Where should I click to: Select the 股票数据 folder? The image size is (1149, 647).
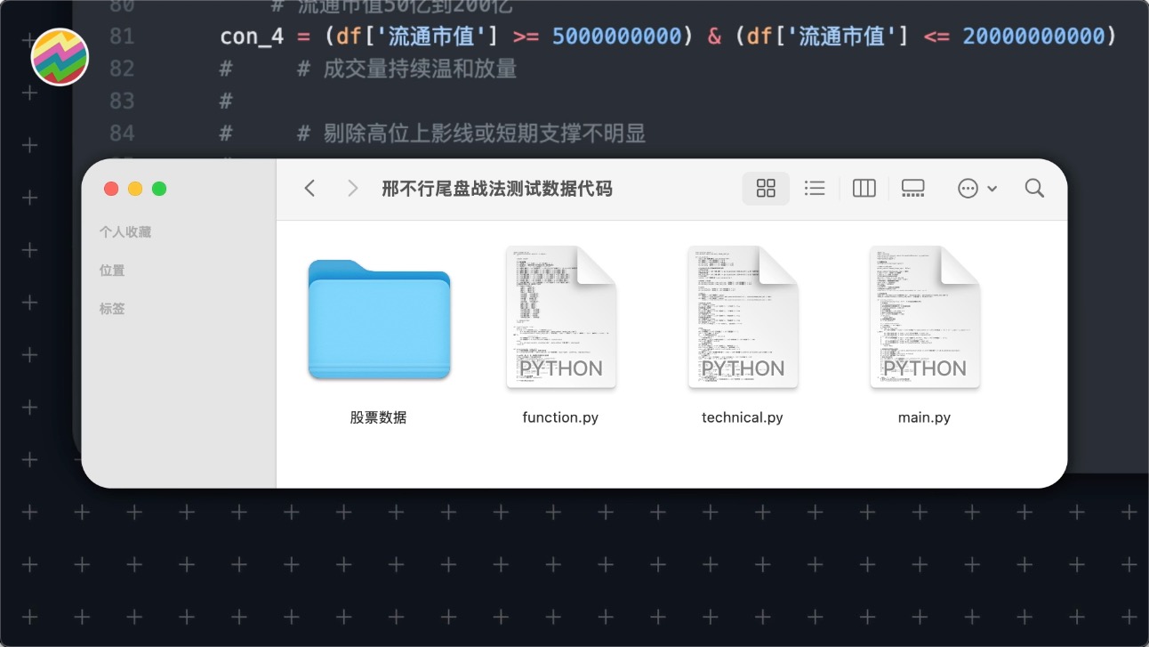point(379,319)
